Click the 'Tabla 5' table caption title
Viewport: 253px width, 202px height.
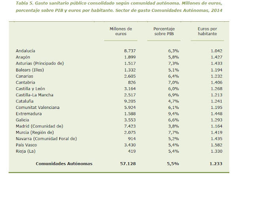119,7
